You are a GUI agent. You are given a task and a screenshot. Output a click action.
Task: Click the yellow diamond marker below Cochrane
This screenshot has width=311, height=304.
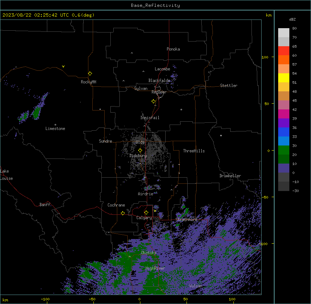(123, 213)
